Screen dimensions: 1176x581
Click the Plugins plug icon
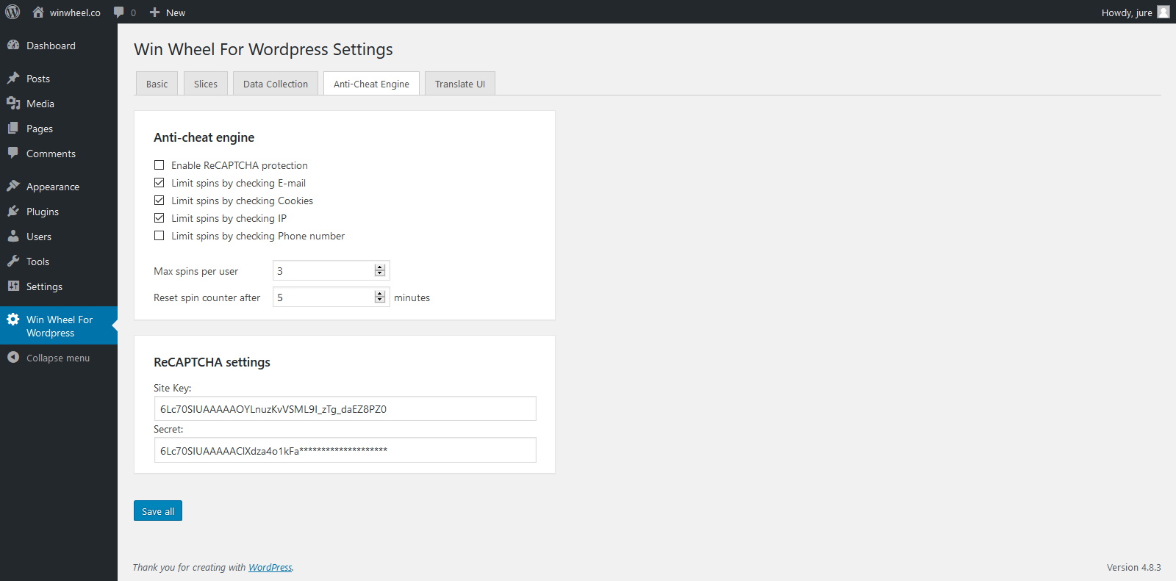click(13, 212)
